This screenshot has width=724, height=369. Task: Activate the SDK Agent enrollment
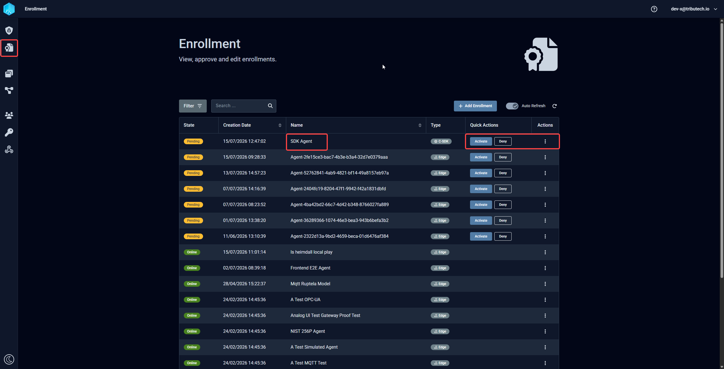tap(481, 141)
